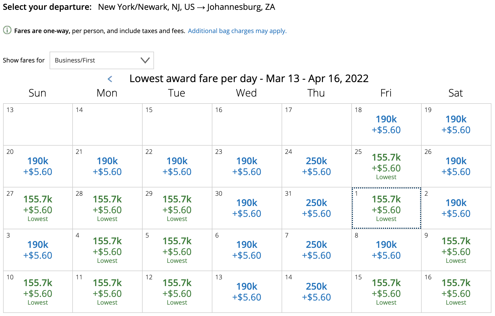Go to previous month with left chevron
The width and height of the screenshot is (495, 316).
click(110, 79)
